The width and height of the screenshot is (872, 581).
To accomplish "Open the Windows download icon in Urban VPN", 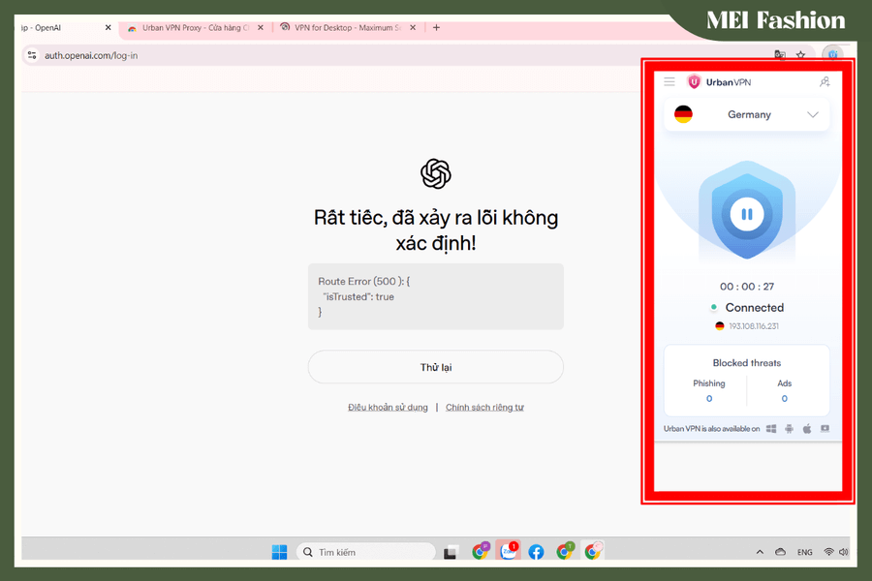I will click(x=771, y=429).
